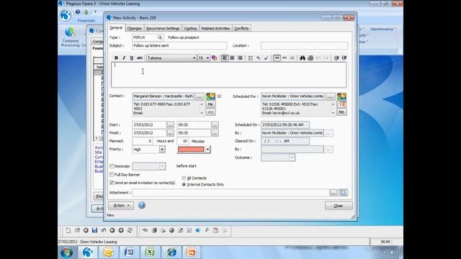Open Outlook from the Windows taskbar
This screenshot has height=259, width=461.
tap(108, 253)
